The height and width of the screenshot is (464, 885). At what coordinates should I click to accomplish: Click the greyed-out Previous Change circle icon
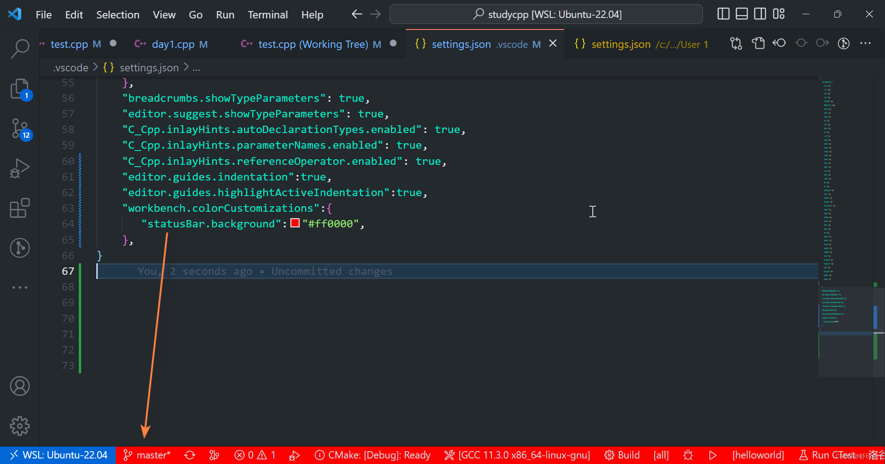tap(801, 43)
